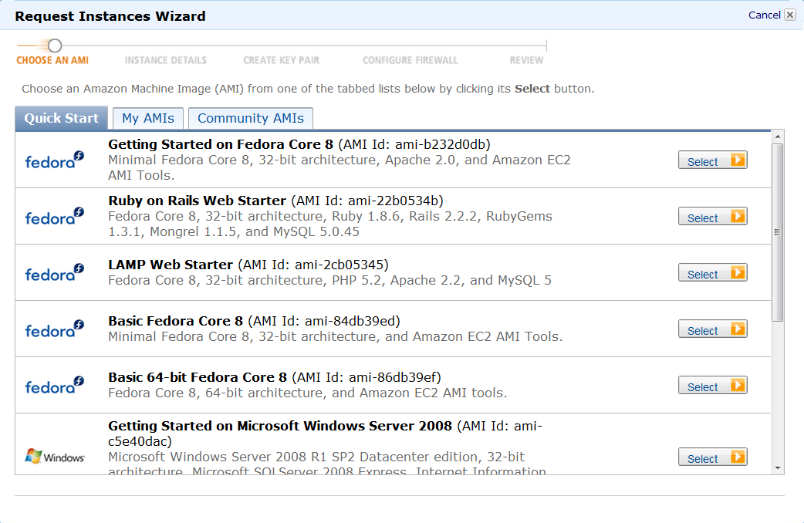
Task: Click the Fedora logo for Getting Started on Fedora Core 8
Action: point(54,160)
